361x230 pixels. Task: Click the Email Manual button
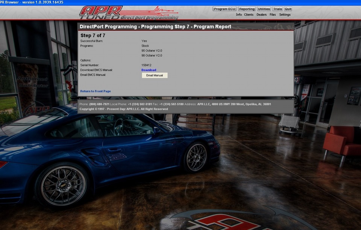155,75
